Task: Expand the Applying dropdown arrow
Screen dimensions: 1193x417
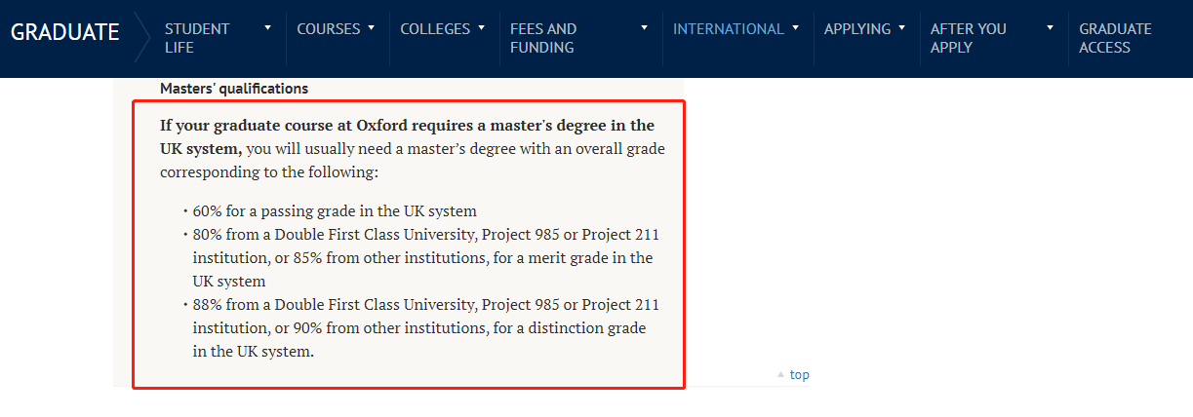Action: tap(902, 28)
